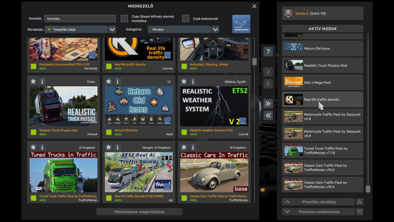This screenshot has height=222, width=394.
Task: Click active mods list scrollbar handle
Action: (x=368, y=189)
